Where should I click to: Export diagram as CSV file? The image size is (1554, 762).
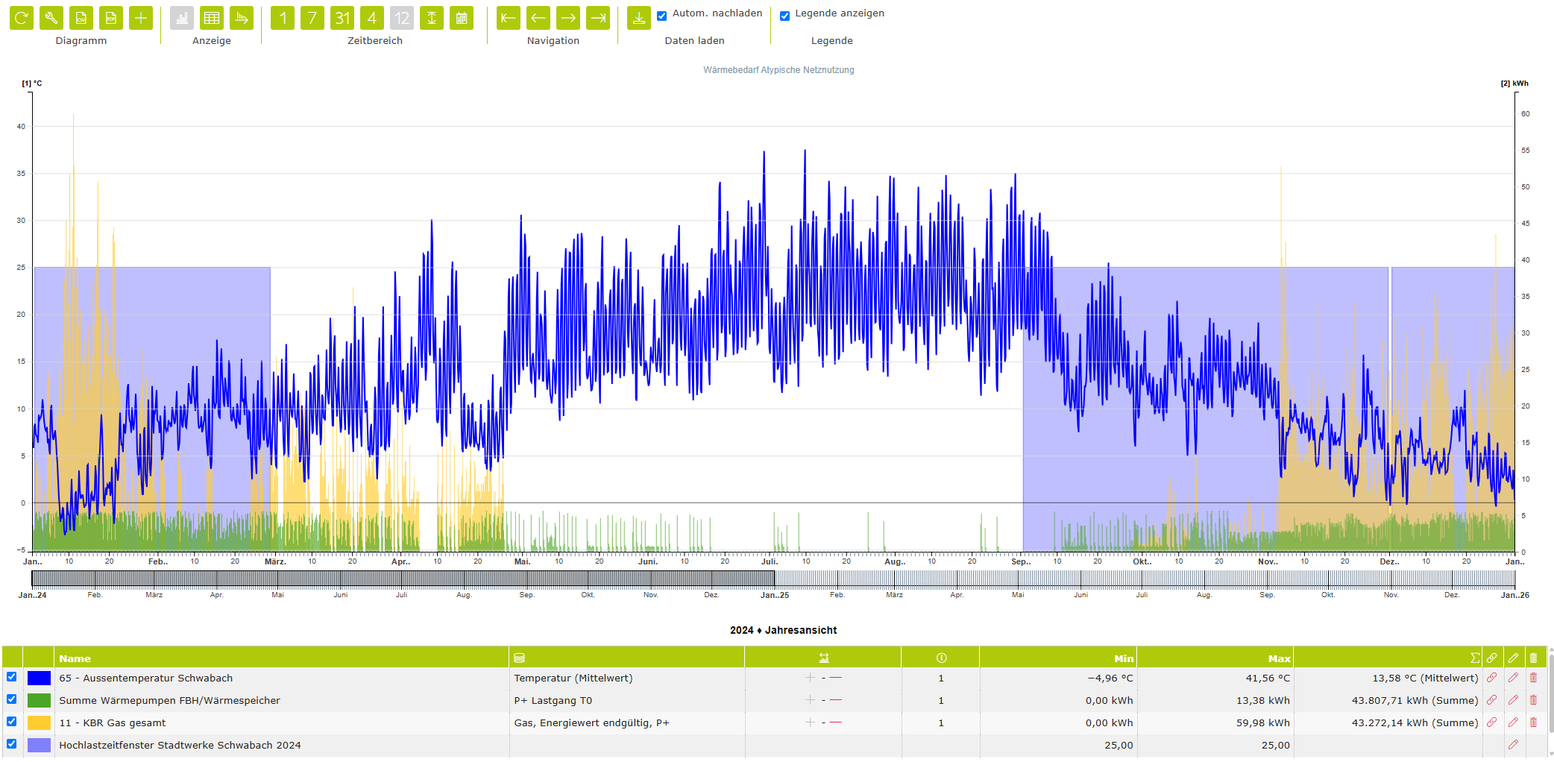pyautogui.click(x=81, y=18)
